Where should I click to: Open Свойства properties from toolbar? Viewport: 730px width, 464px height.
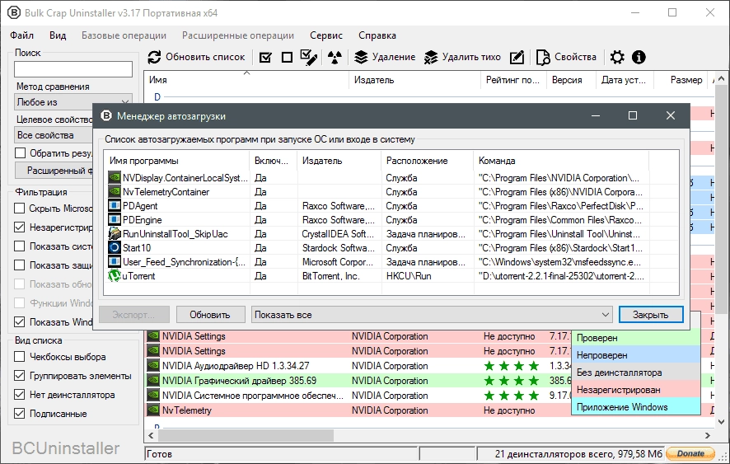pyautogui.click(x=566, y=58)
